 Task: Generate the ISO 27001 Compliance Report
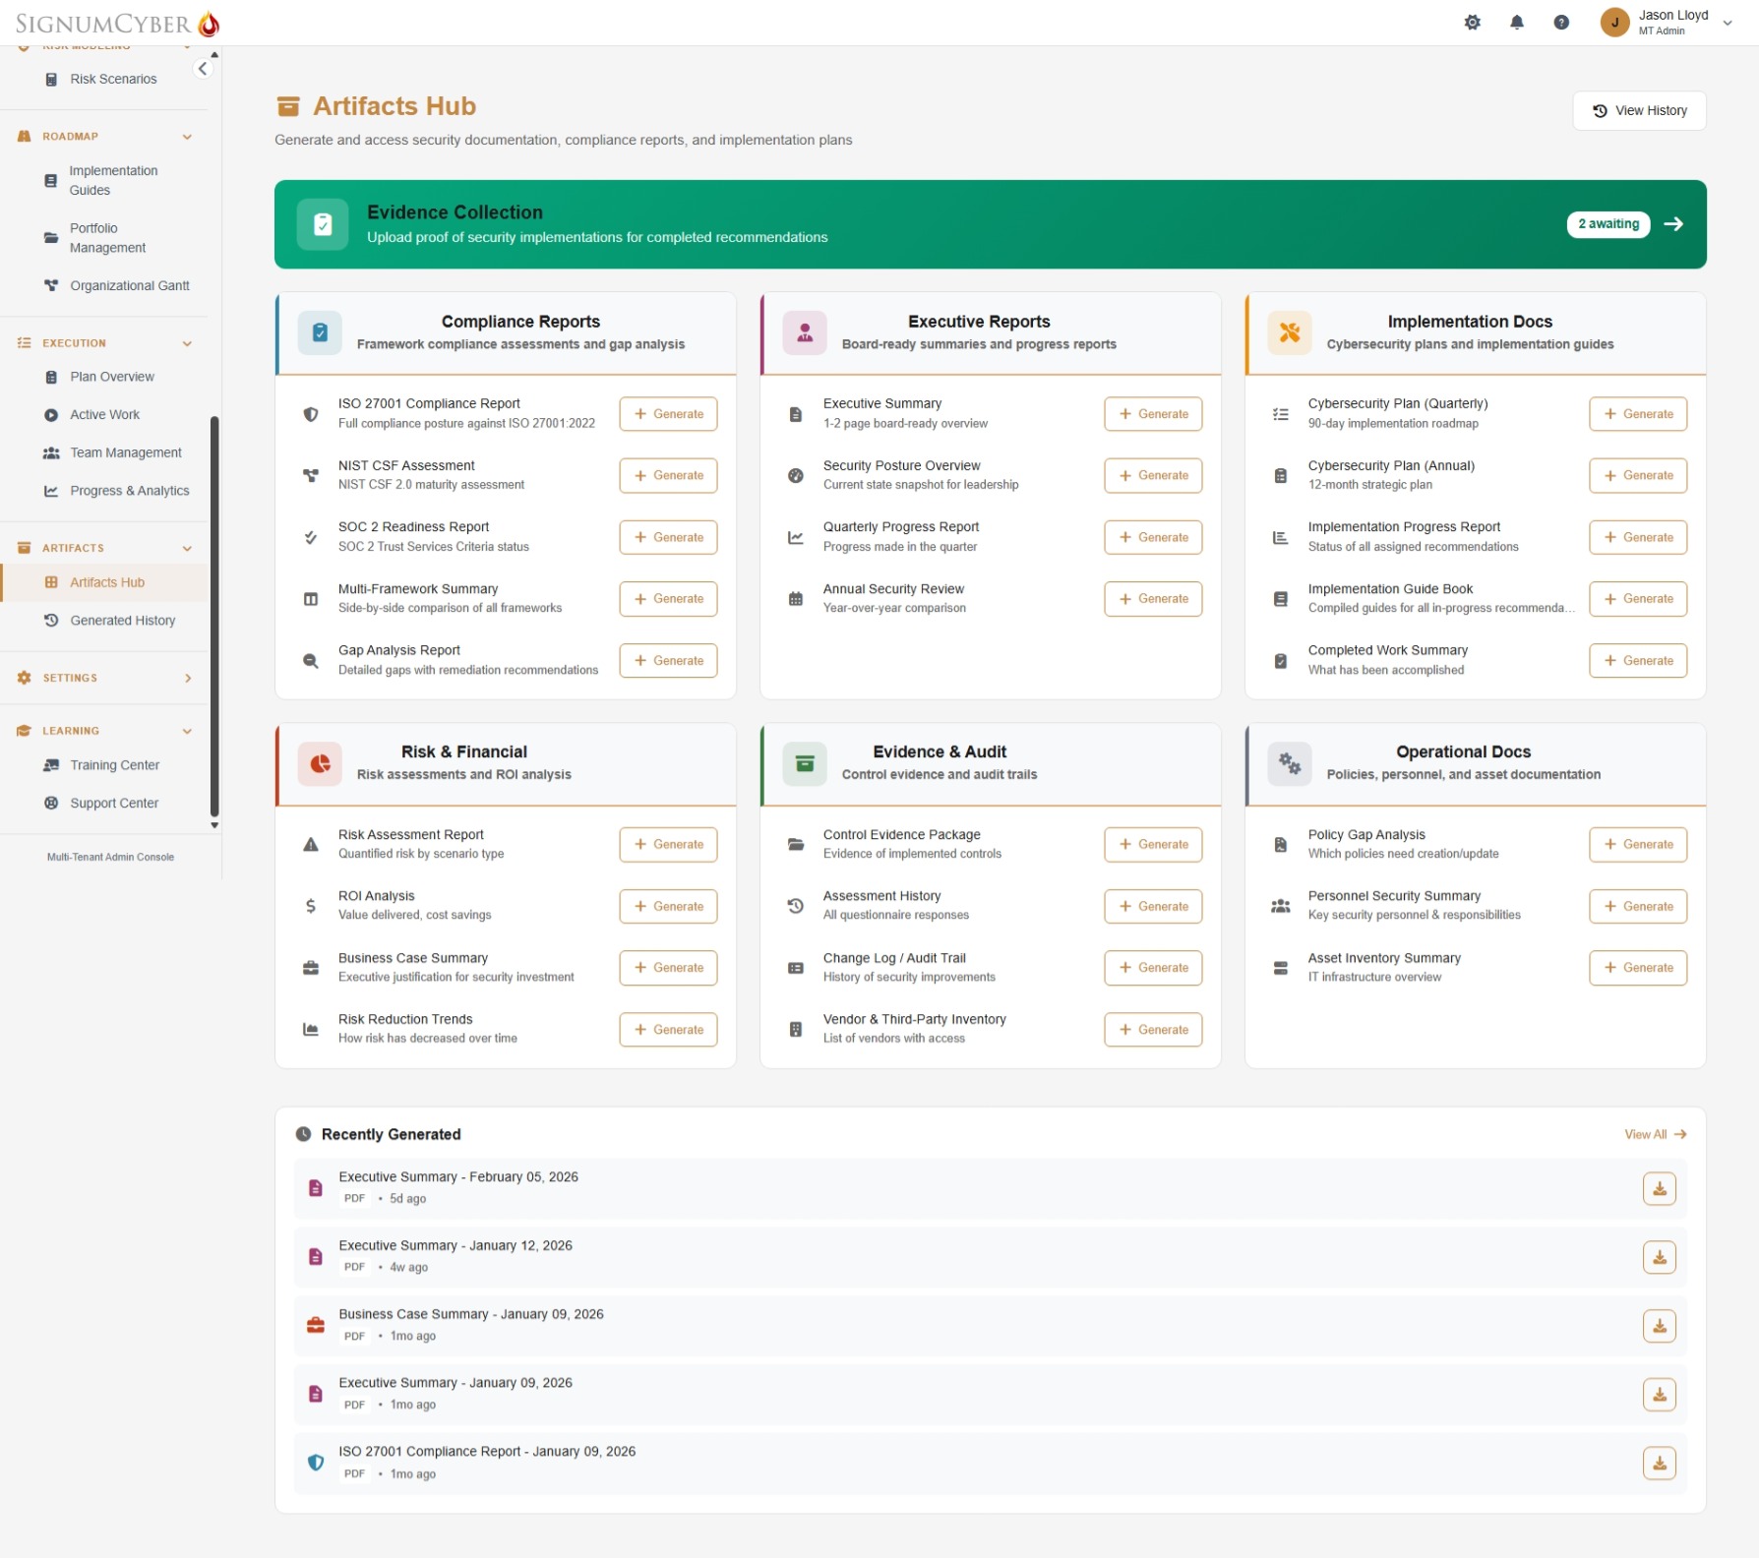668,413
